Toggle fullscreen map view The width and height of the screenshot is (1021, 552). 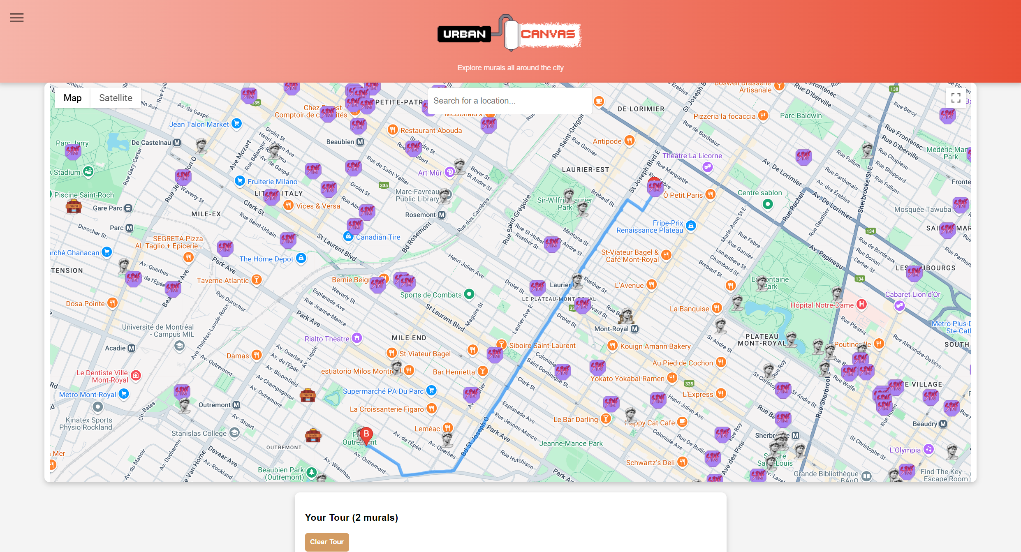tap(956, 98)
